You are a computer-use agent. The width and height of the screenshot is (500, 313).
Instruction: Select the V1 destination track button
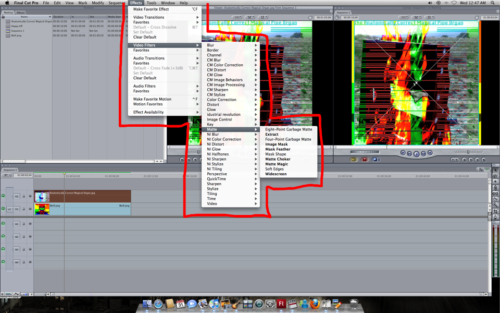pyautogui.click(x=17, y=209)
